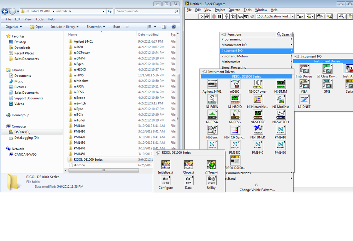Open the Operate menu in LabVIEW
Viewport: 353px width, 241px height.
[234, 10]
